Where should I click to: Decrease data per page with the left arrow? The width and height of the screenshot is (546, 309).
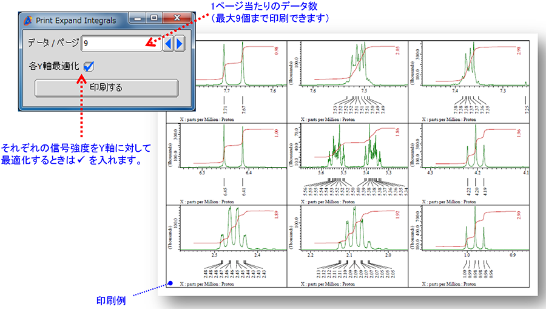pos(169,43)
